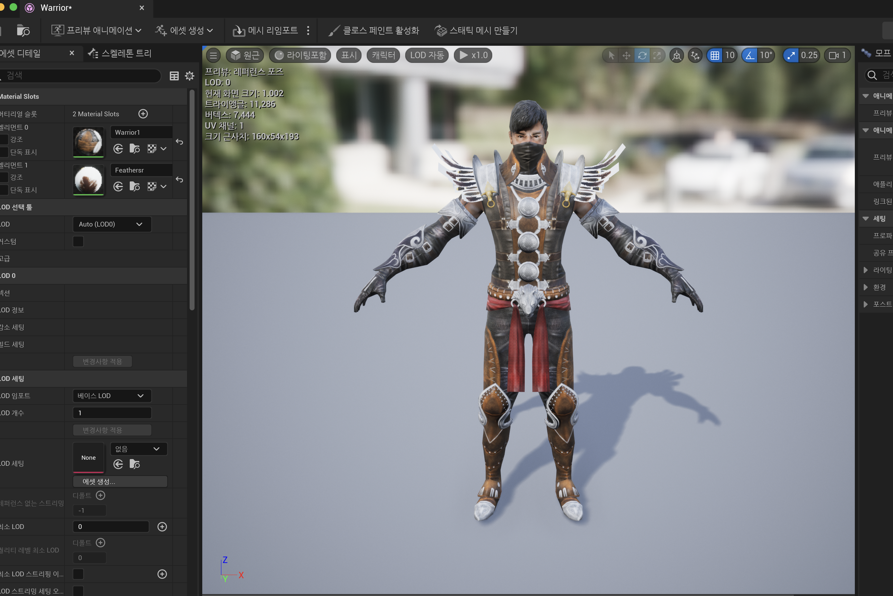
Task: Click the 스태틱 메시 만들기 button
Action: point(476,30)
